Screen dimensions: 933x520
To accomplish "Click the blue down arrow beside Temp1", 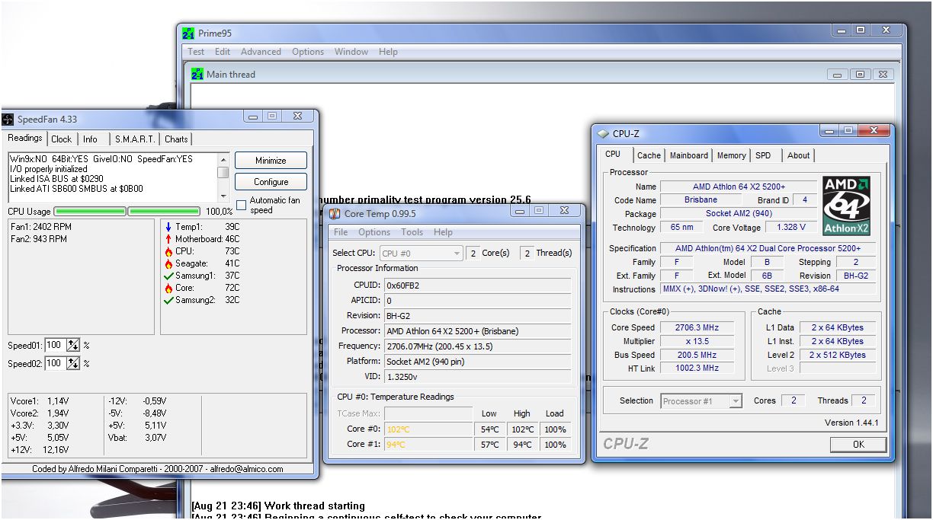I will 168,227.
